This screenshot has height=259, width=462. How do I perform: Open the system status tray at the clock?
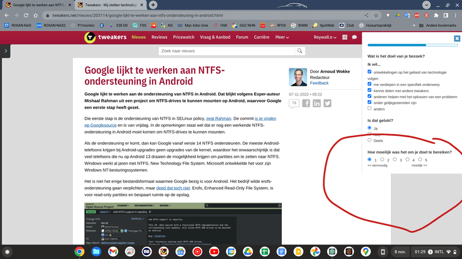tap(435, 252)
